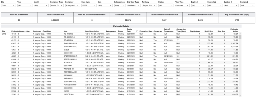Select estimate order line 45175 - 3
The height and width of the screenshot is (98, 256).
pos(15,34)
